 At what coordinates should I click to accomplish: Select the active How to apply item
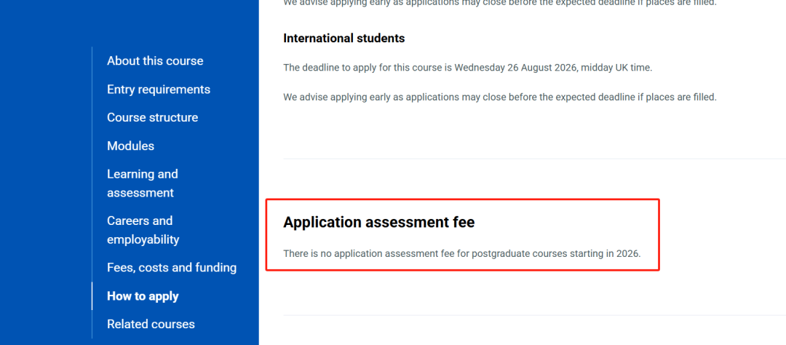[143, 296]
